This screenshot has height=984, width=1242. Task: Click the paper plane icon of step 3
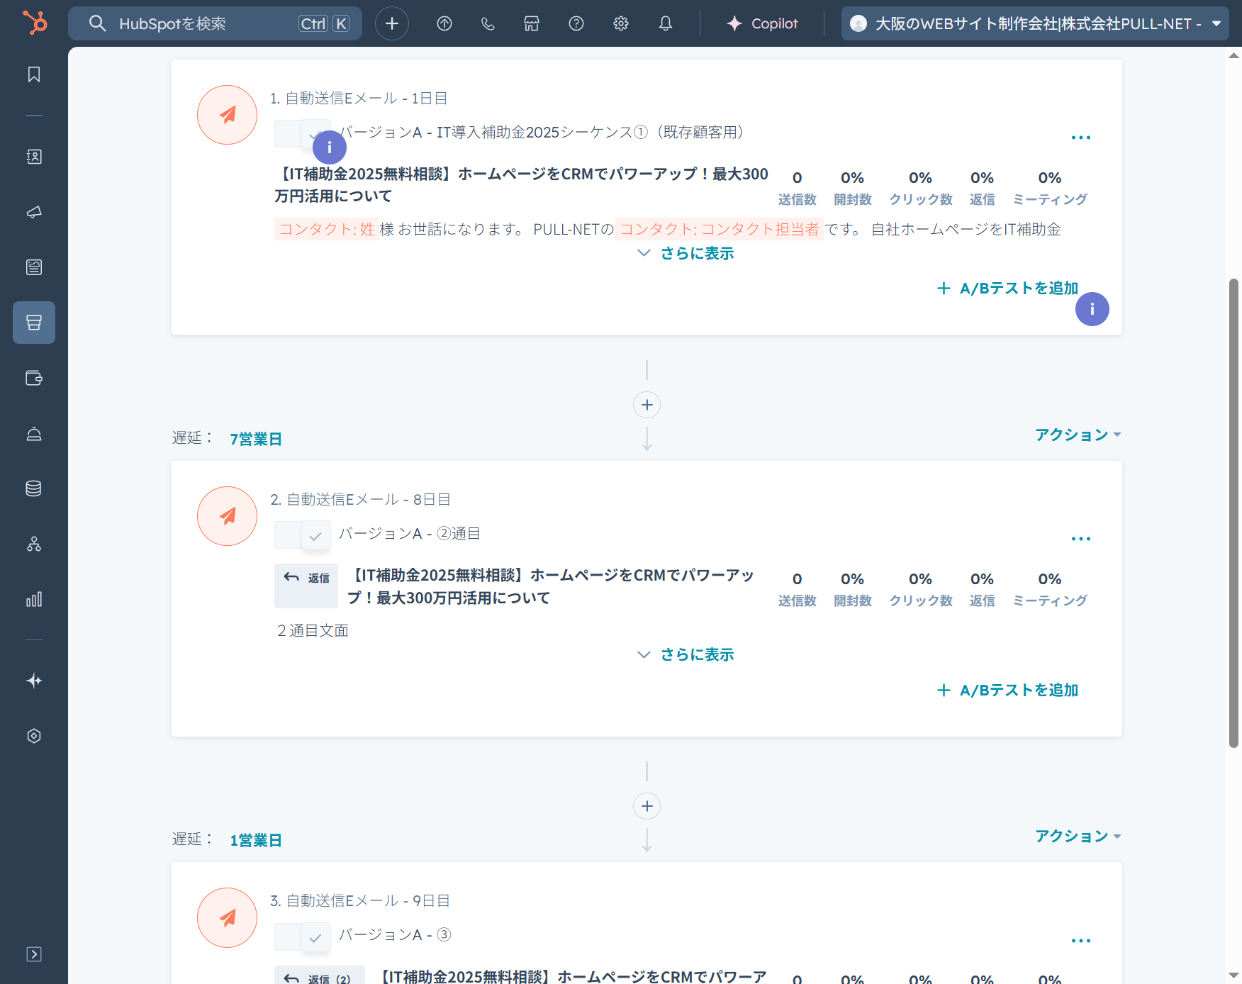pos(228,918)
